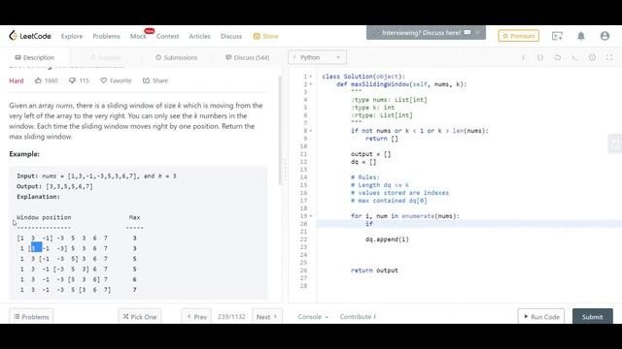The height and width of the screenshot is (349, 622).
Task: Click the italic 'i' icon in editor toolbar
Action: [x=523, y=57]
